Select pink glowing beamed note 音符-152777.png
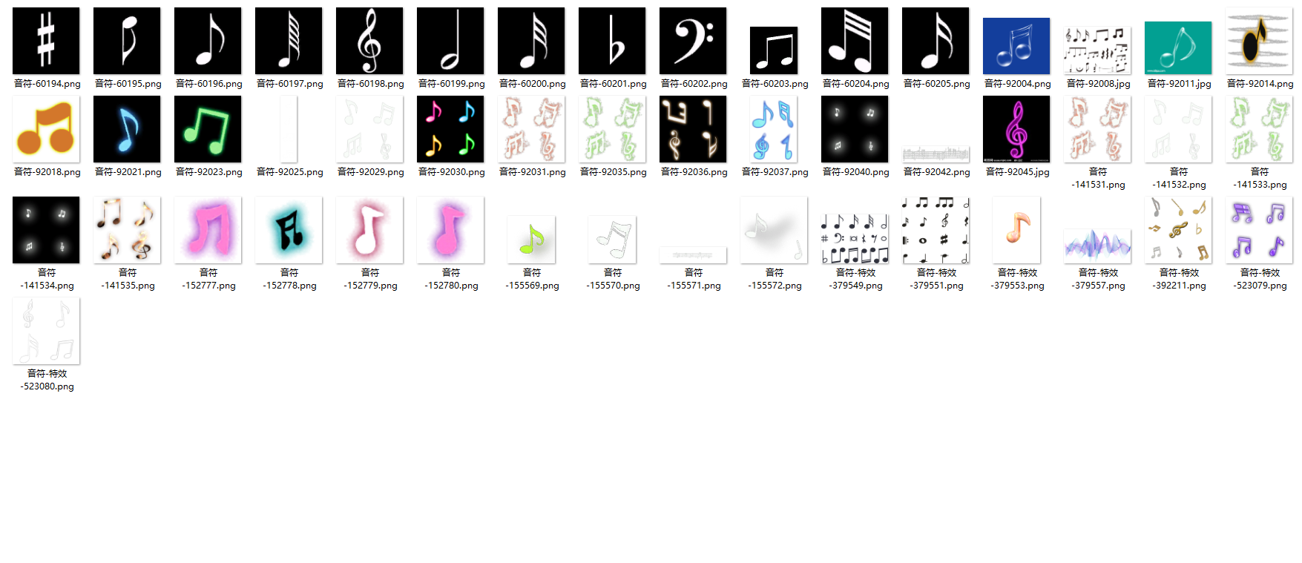The height and width of the screenshot is (563, 1302). [208, 230]
